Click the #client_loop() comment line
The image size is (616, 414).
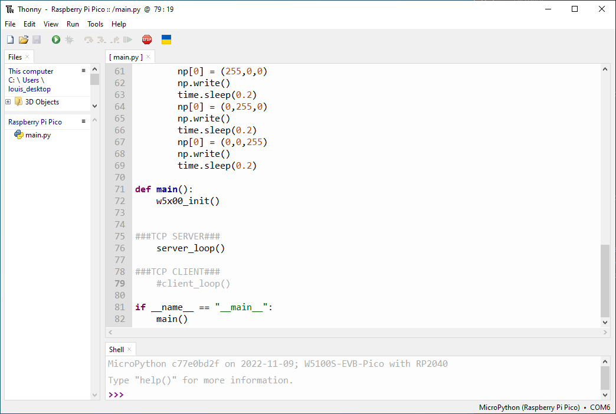pyautogui.click(x=193, y=284)
